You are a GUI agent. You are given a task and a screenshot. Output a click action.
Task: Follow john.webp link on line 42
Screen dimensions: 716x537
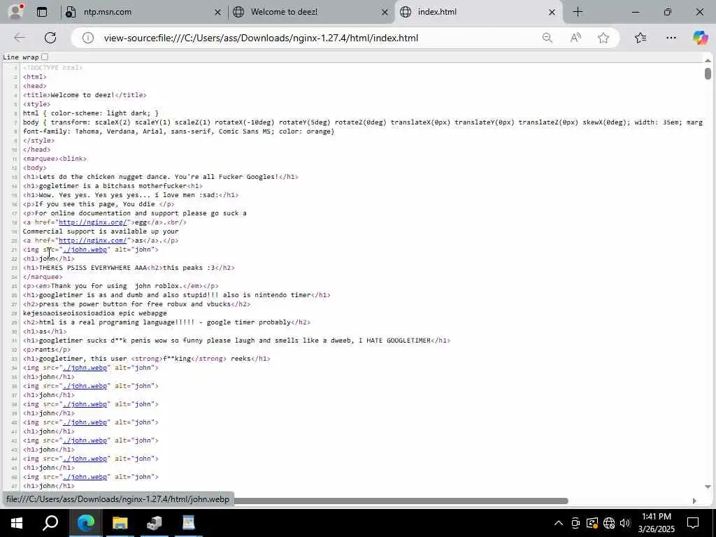(85, 441)
